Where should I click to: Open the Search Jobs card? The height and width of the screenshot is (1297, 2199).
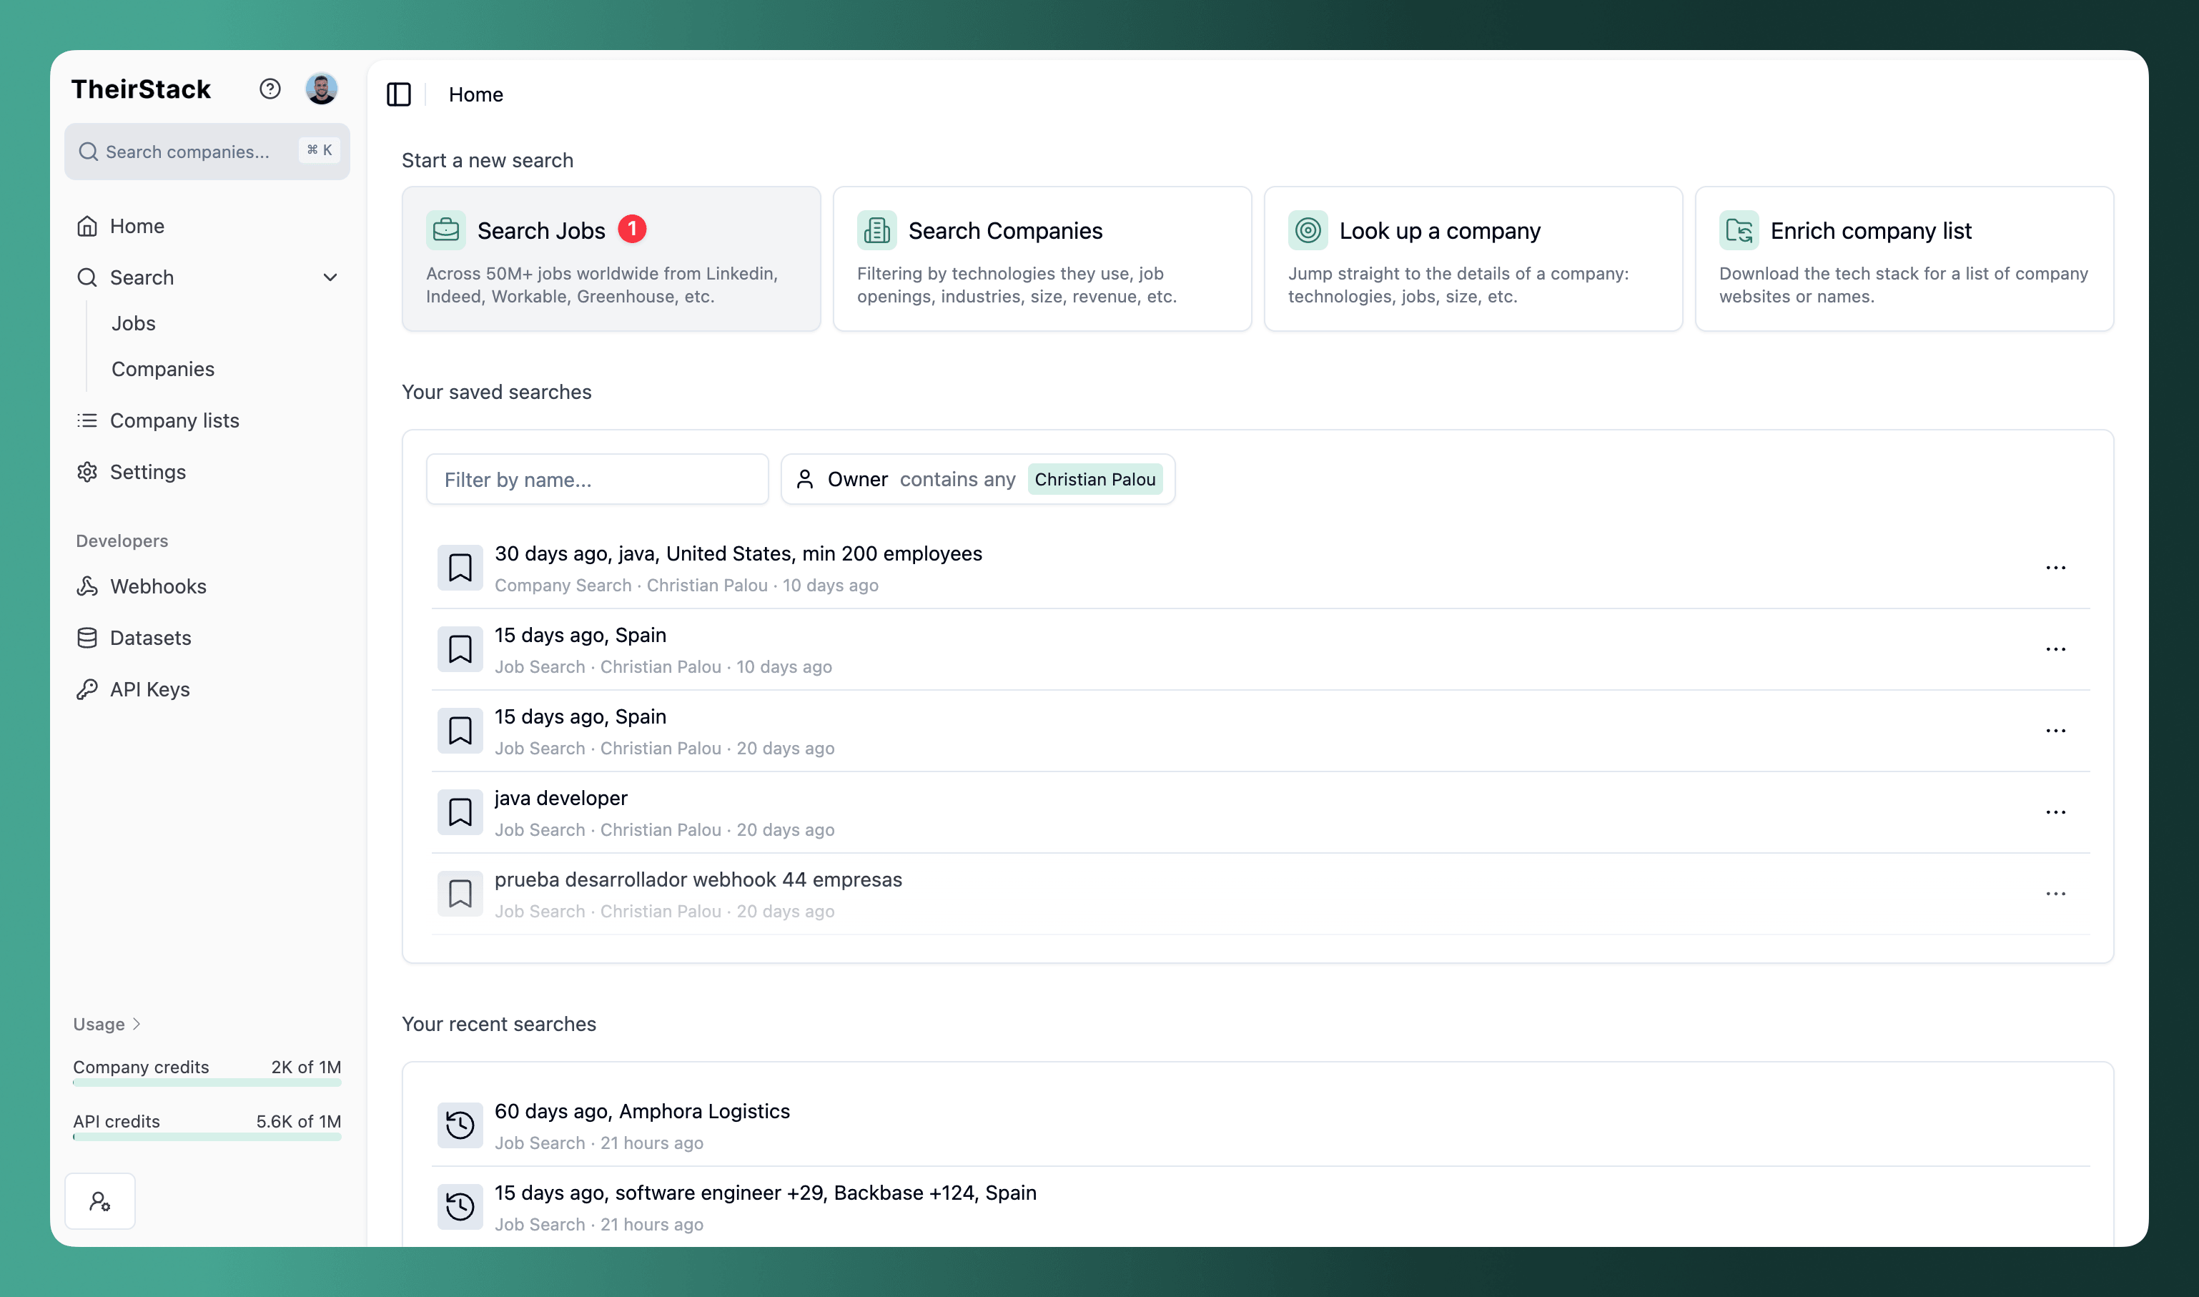point(611,259)
